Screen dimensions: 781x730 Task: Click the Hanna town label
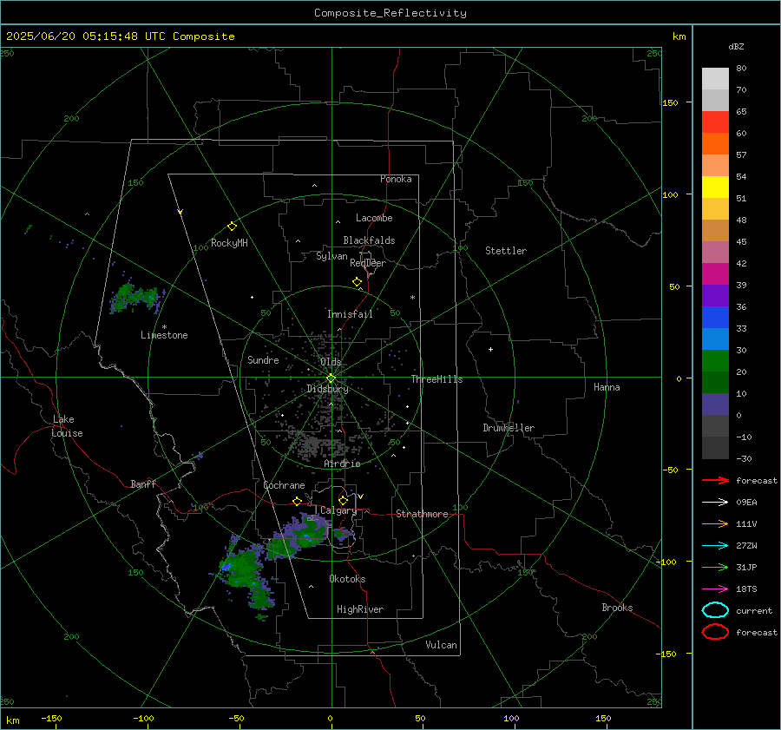tap(607, 387)
